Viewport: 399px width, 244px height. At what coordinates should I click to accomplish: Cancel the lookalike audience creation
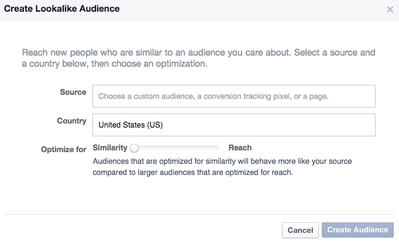(x=300, y=231)
